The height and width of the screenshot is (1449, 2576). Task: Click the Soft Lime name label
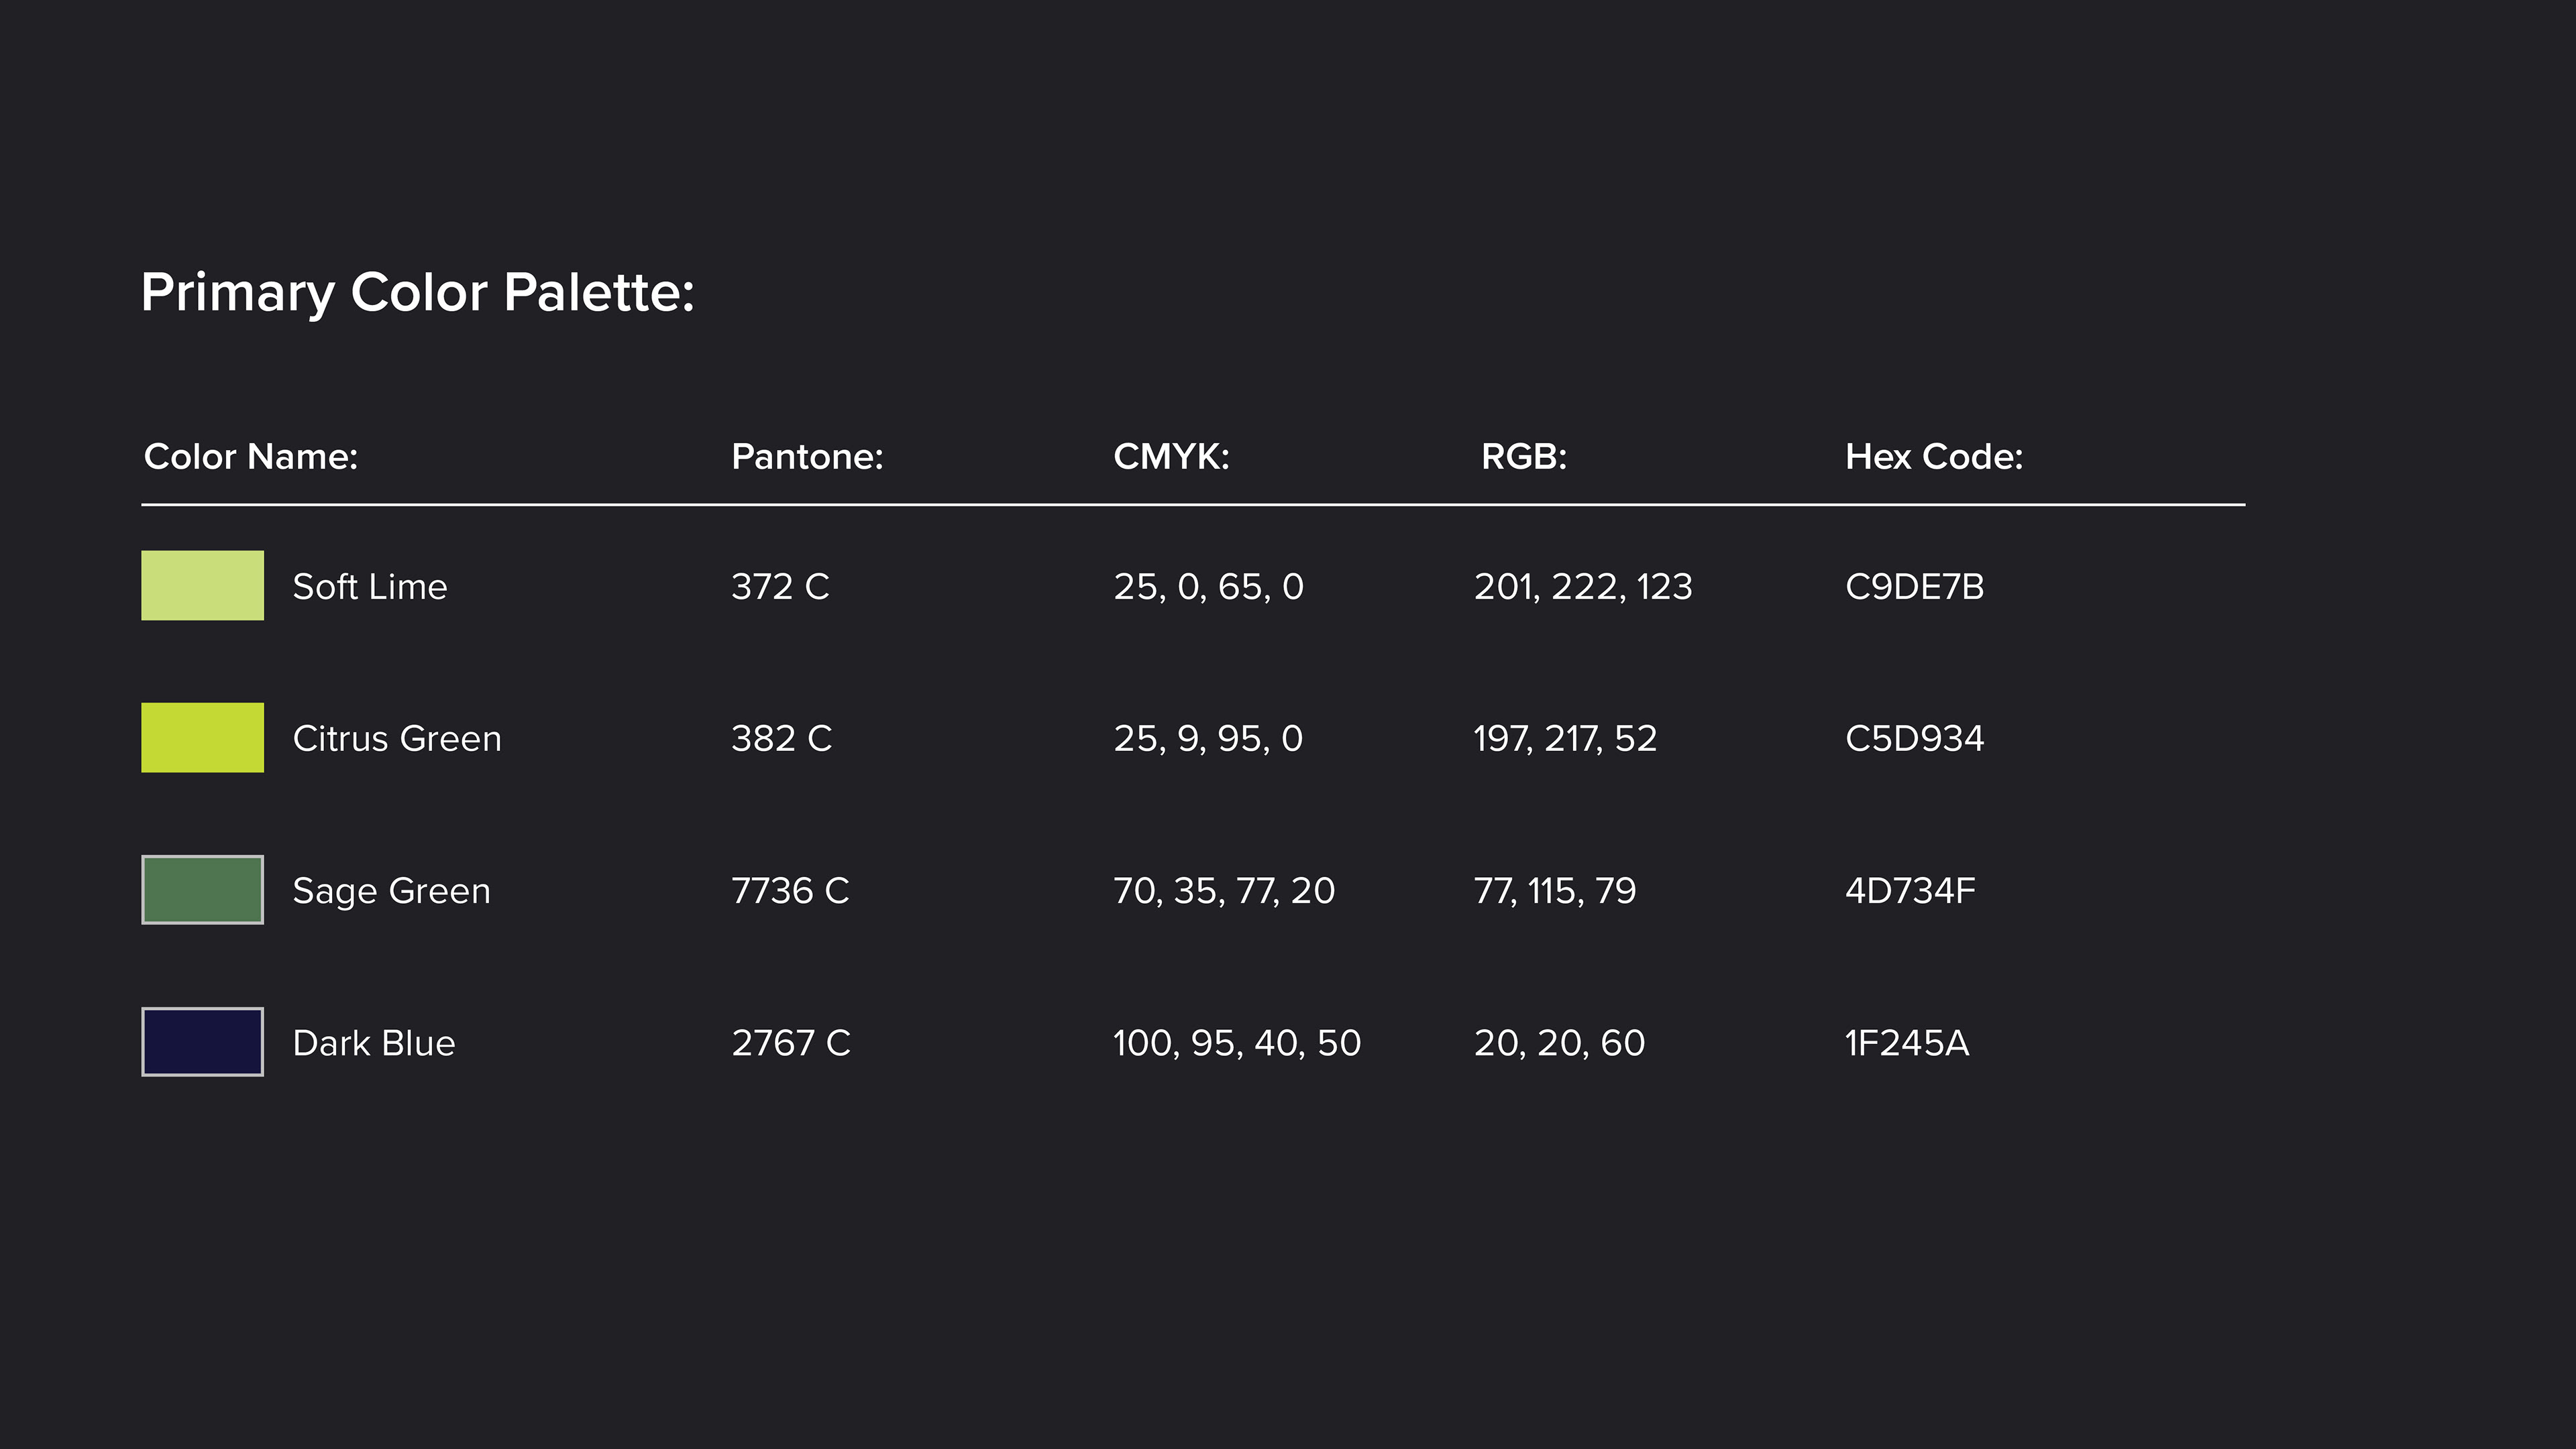370,587
